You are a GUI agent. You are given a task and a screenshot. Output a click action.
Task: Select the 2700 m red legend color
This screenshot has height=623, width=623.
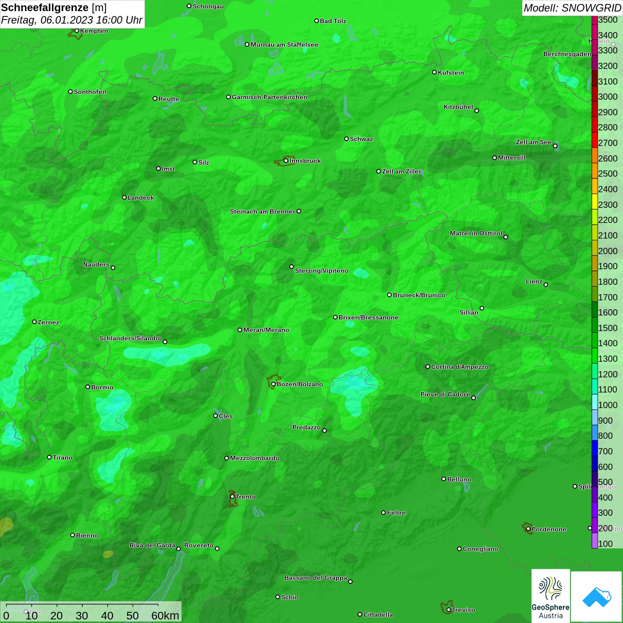(x=595, y=140)
